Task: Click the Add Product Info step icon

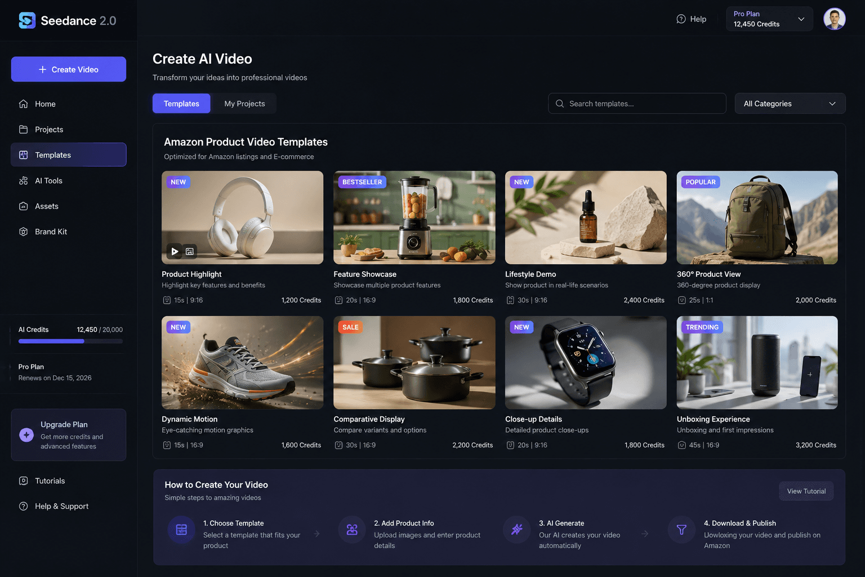Action: click(x=352, y=530)
